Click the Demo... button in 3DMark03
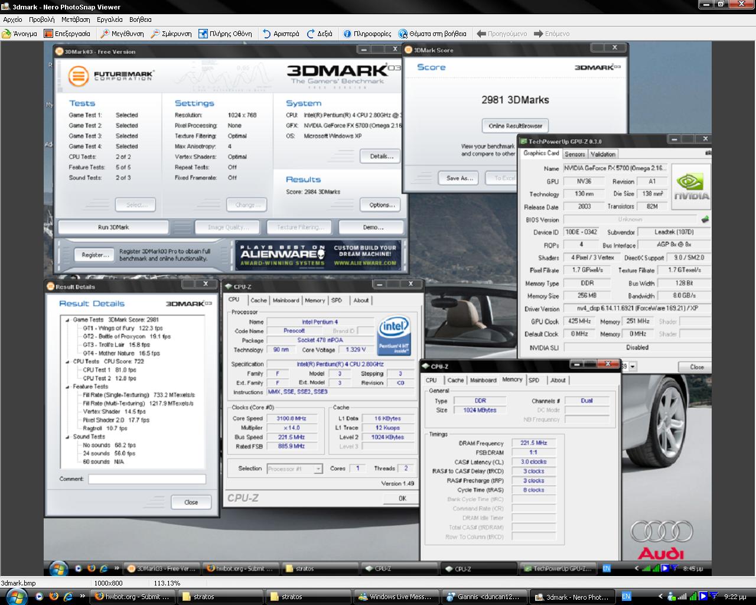The width and height of the screenshot is (756, 605). coord(373,227)
